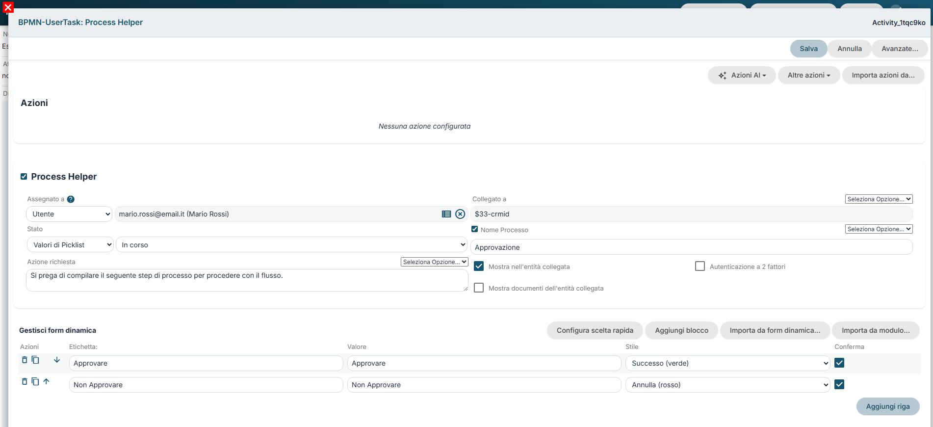Open the Utente assignment type dropdown
Screen dimensions: 933x427
(x=69, y=214)
